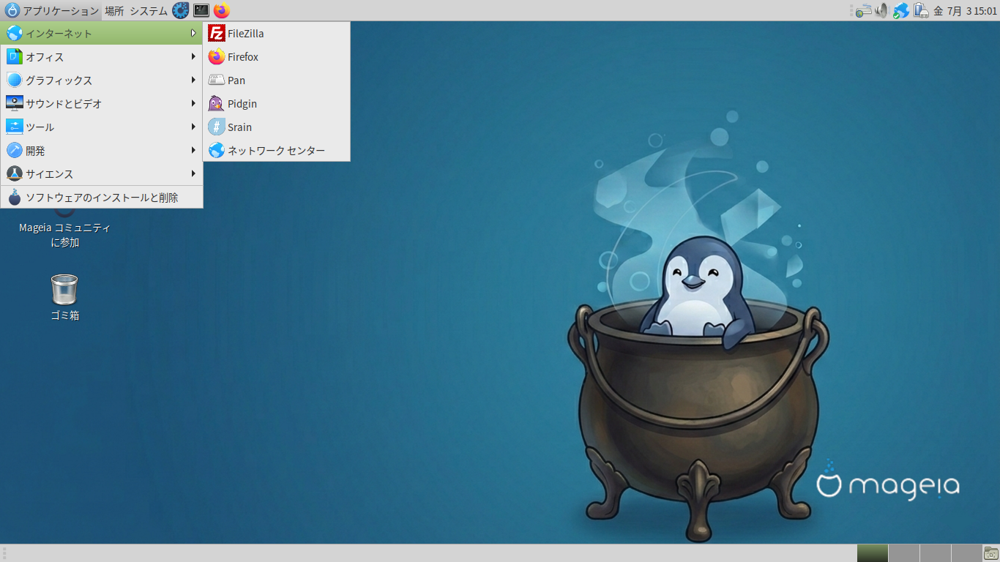
Task: Open the volume speaker tray icon
Action: [881, 10]
